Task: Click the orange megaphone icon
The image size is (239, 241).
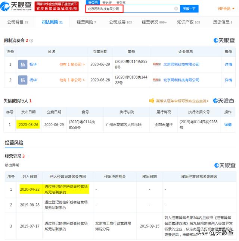Action: tap(152, 101)
